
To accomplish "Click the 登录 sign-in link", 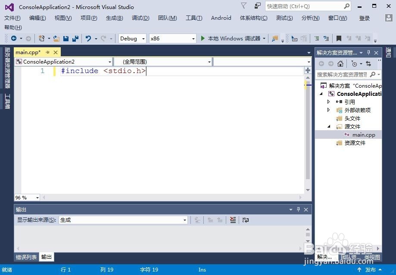I will [x=364, y=18].
